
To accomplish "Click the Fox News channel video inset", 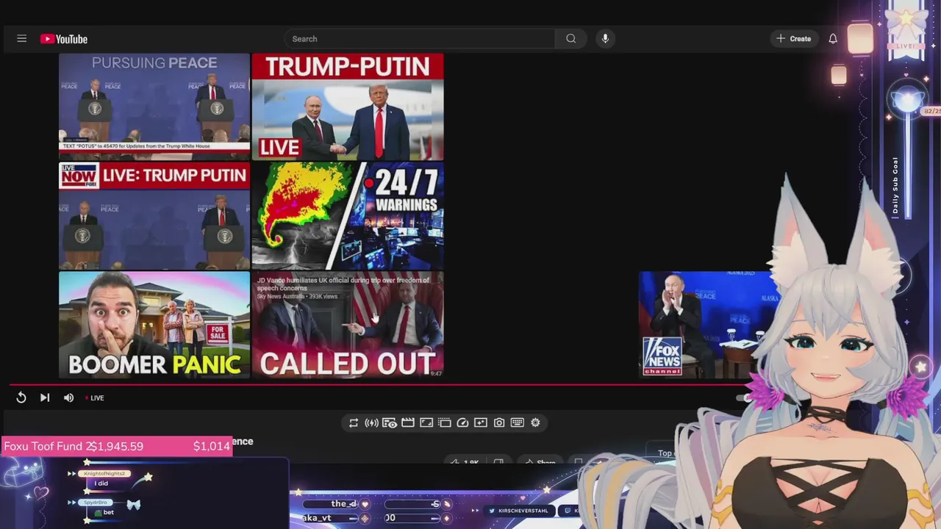I will coord(707,325).
